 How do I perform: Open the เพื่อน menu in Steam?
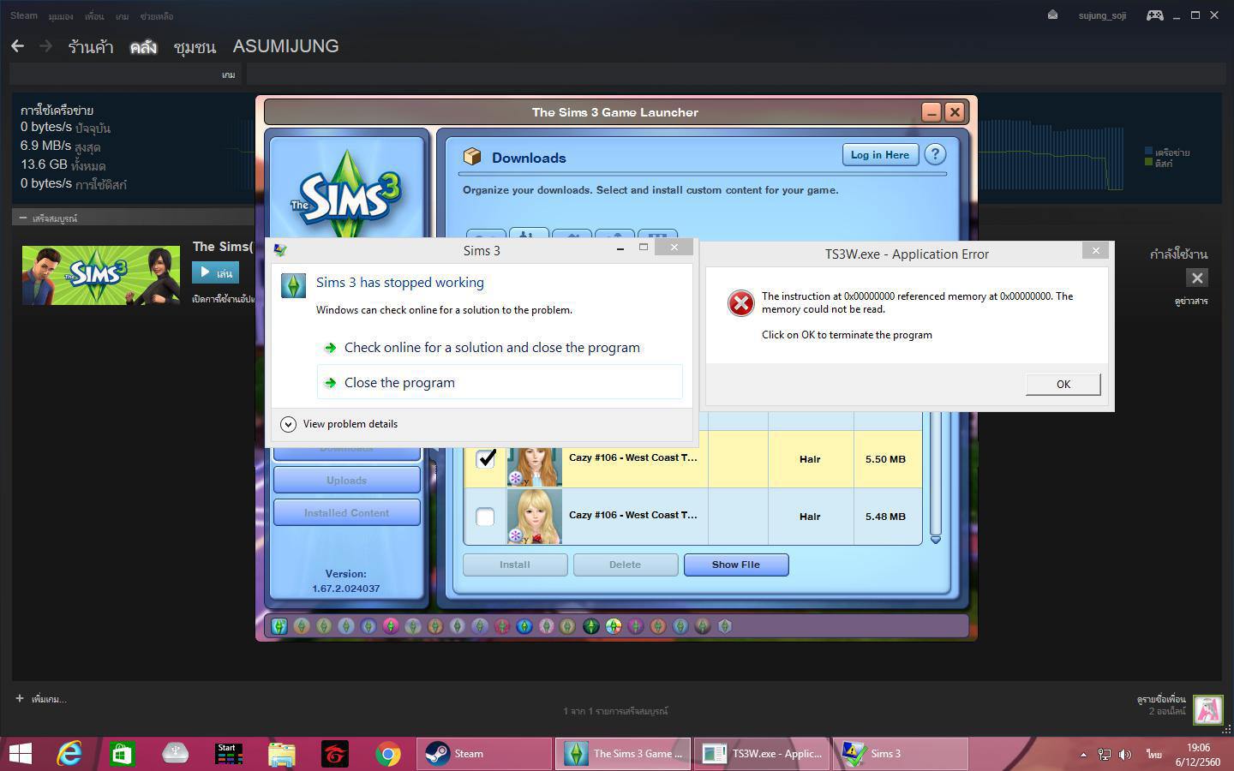point(94,16)
